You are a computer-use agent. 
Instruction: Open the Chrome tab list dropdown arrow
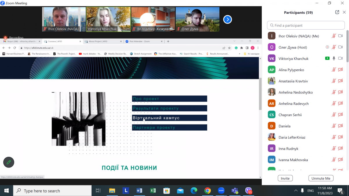pos(234,41)
